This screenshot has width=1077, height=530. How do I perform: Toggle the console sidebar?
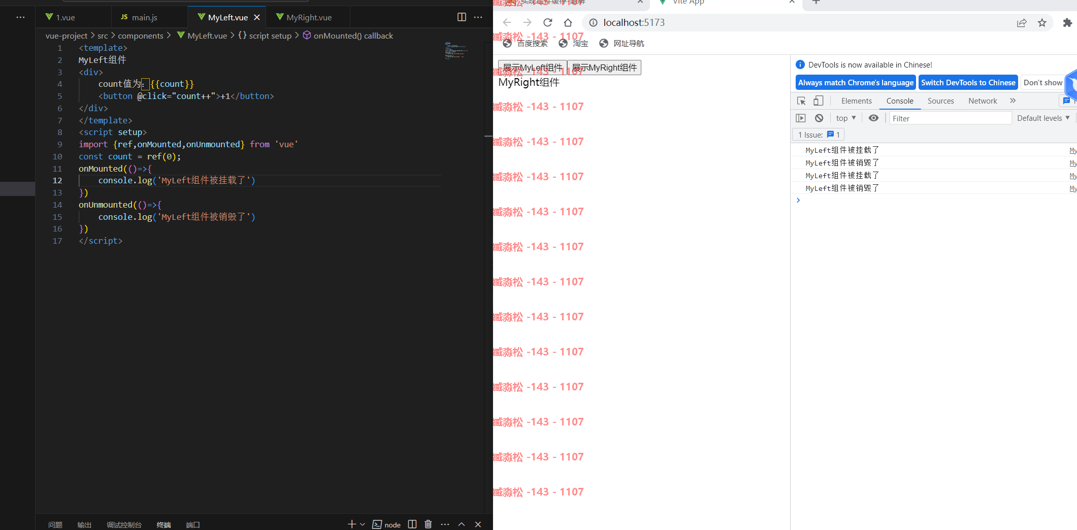pyautogui.click(x=801, y=118)
